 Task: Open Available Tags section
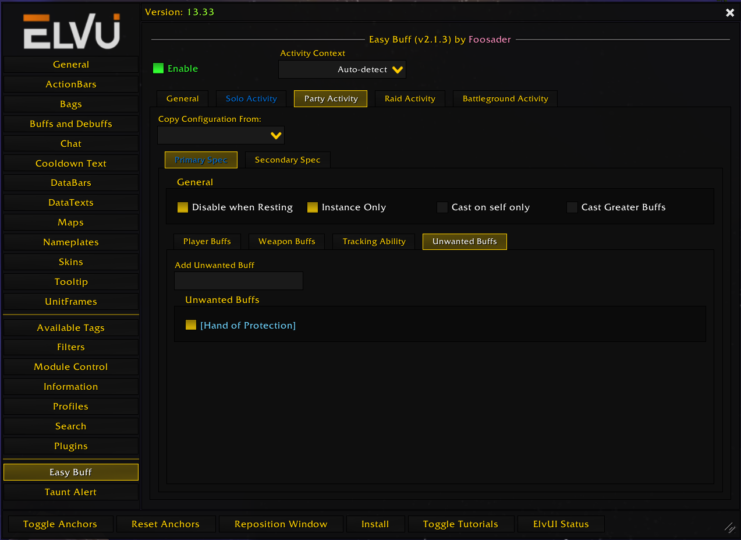(x=71, y=328)
